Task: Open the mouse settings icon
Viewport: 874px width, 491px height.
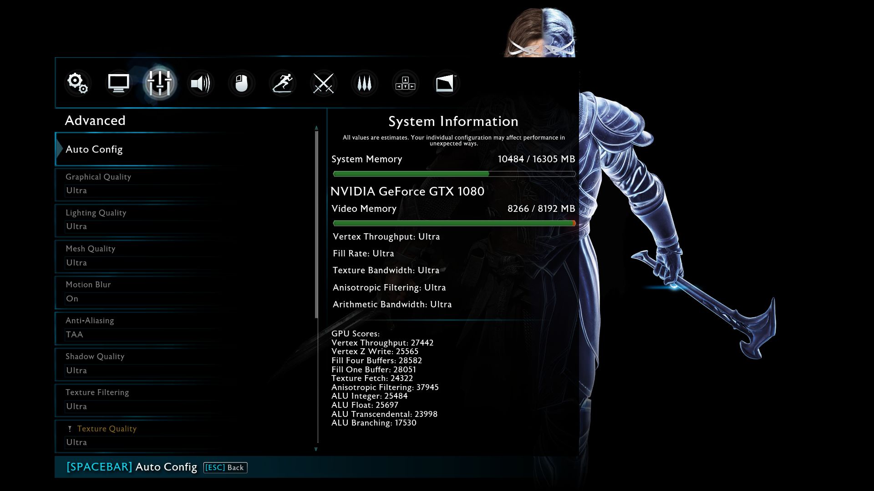Action: point(241,83)
